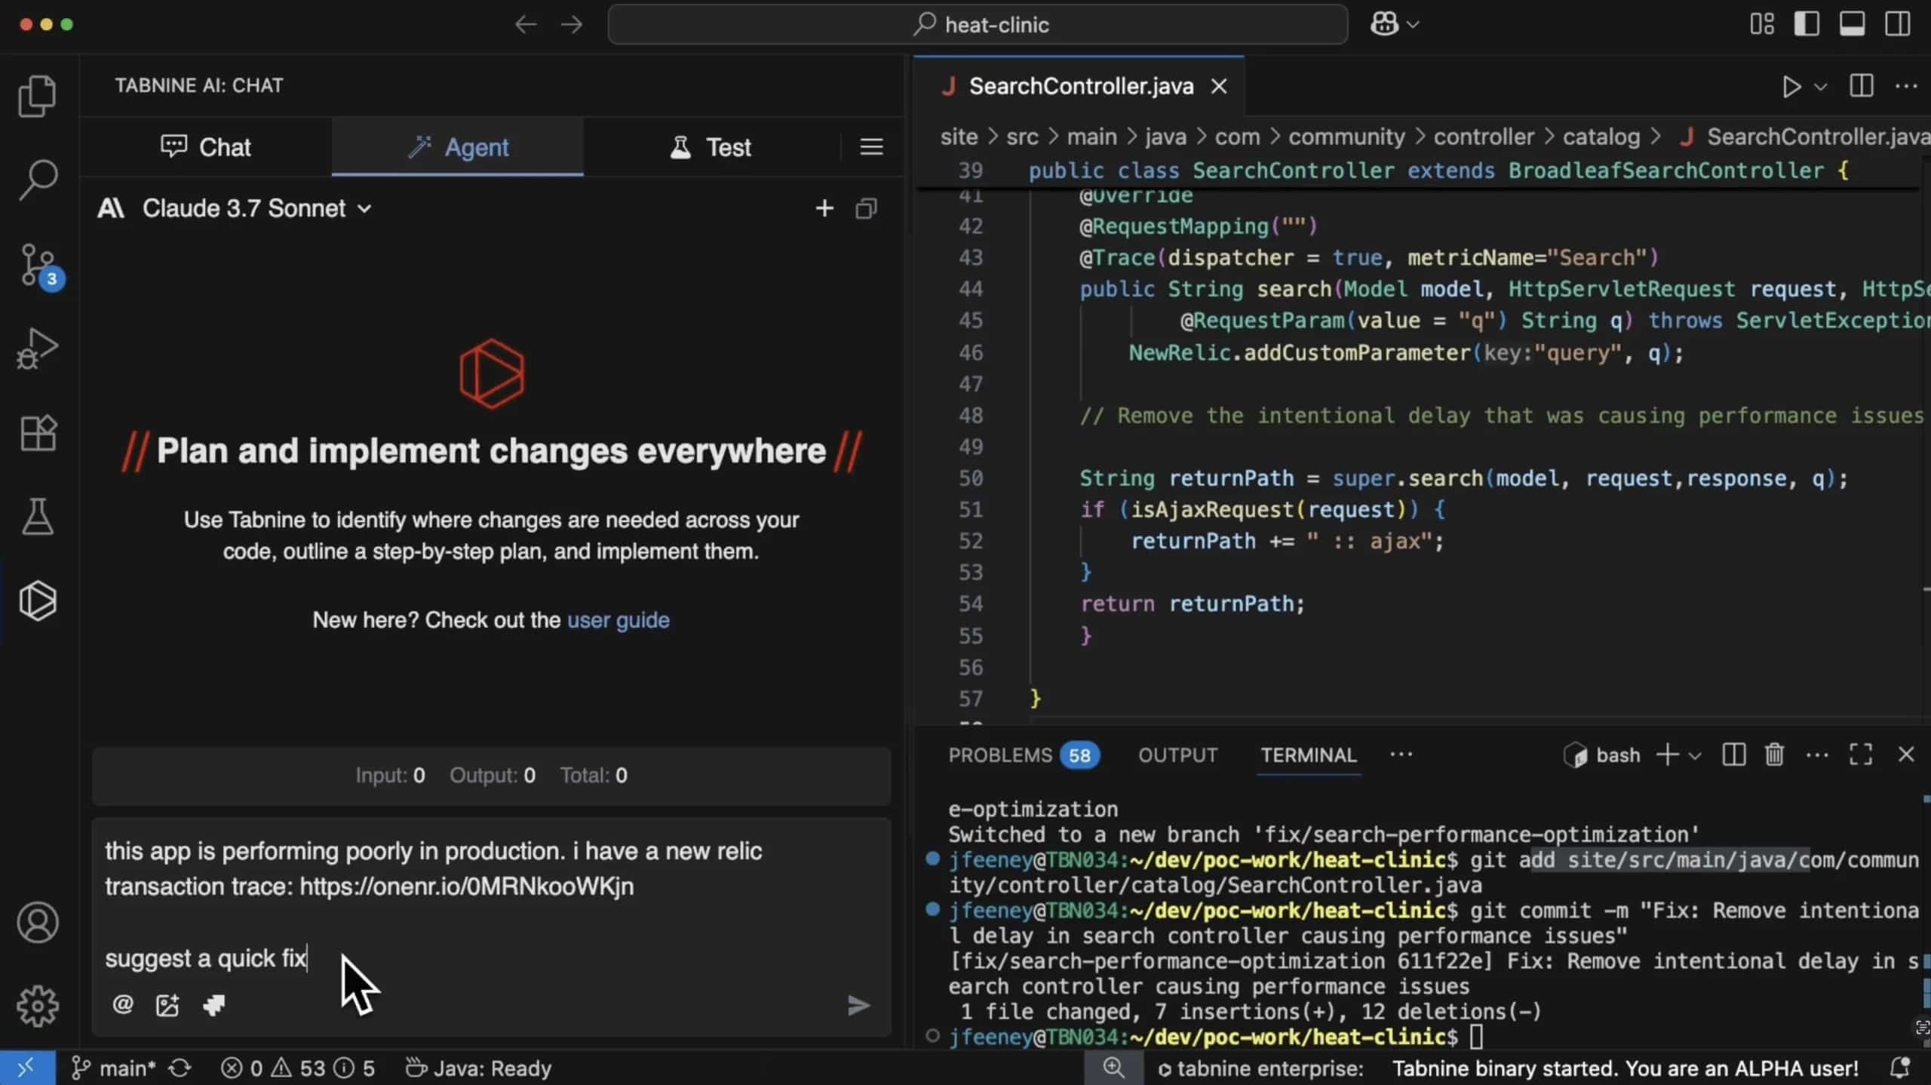Image resolution: width=1931 pixels, height=1085 pixels.
Task: Attach an image to the chat message
Action: [167, 1005]
